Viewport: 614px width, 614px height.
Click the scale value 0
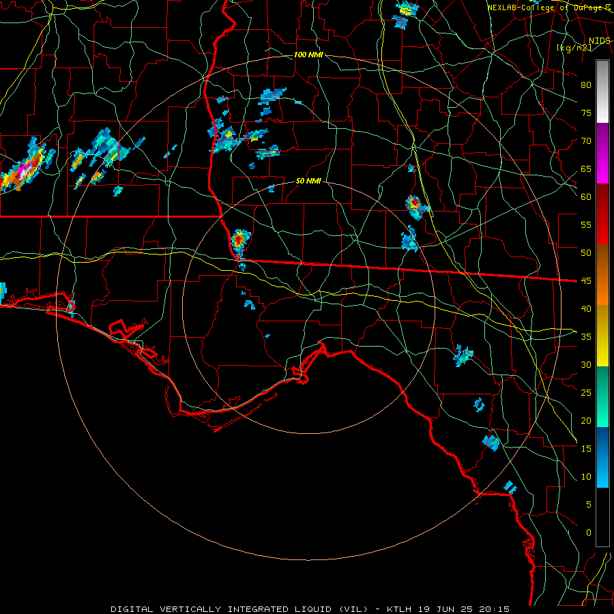tap(589, 533)
